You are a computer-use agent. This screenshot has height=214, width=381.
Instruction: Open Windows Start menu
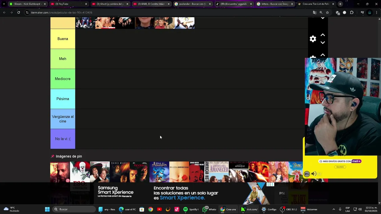coord(47,209)
